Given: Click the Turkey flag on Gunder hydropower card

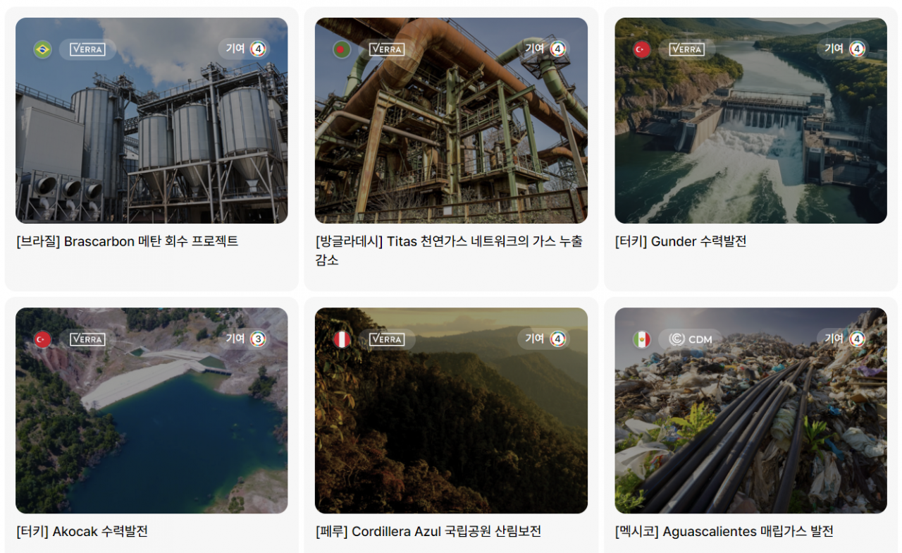Looking at the screenshot, I should [x=641, y=49].
